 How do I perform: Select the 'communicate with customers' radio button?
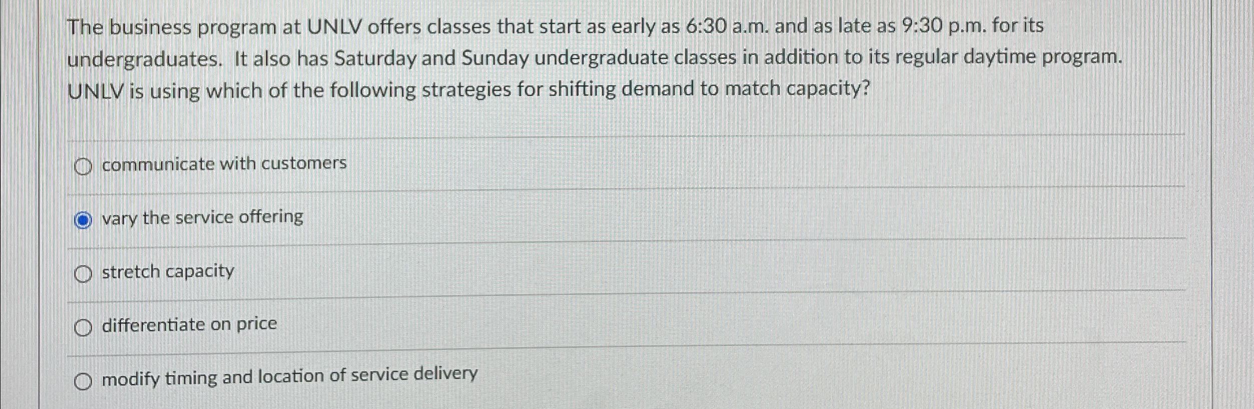pyautogui.click(x=84, y=163)
